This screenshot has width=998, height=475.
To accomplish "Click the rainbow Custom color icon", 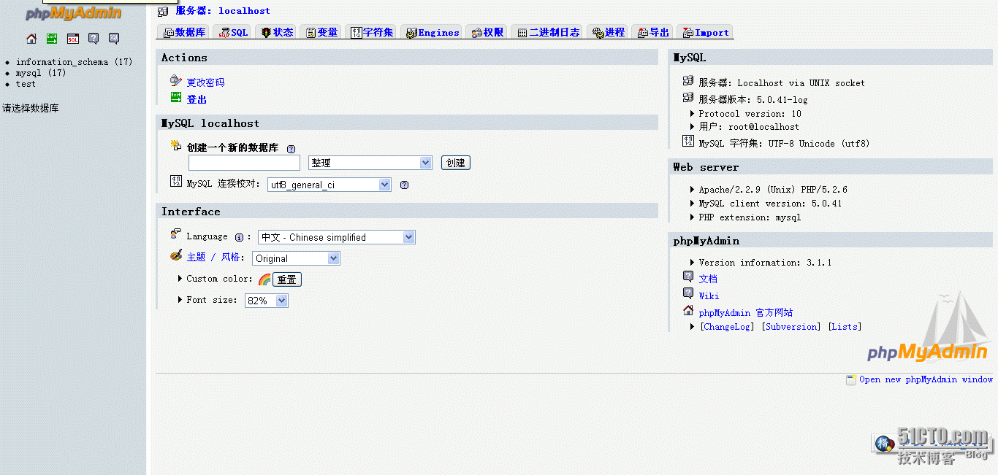I will pyautogui.click(x=264, y=279).
